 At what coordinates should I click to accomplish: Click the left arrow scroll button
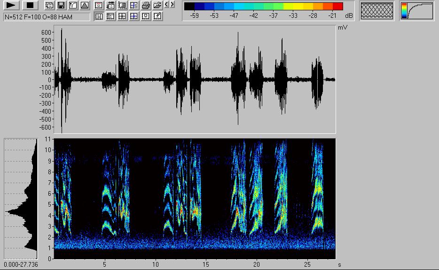pos(166,5)
